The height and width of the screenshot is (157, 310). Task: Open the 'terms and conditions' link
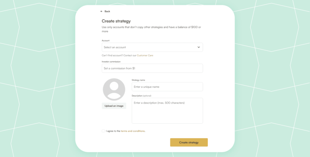(133, 131)
